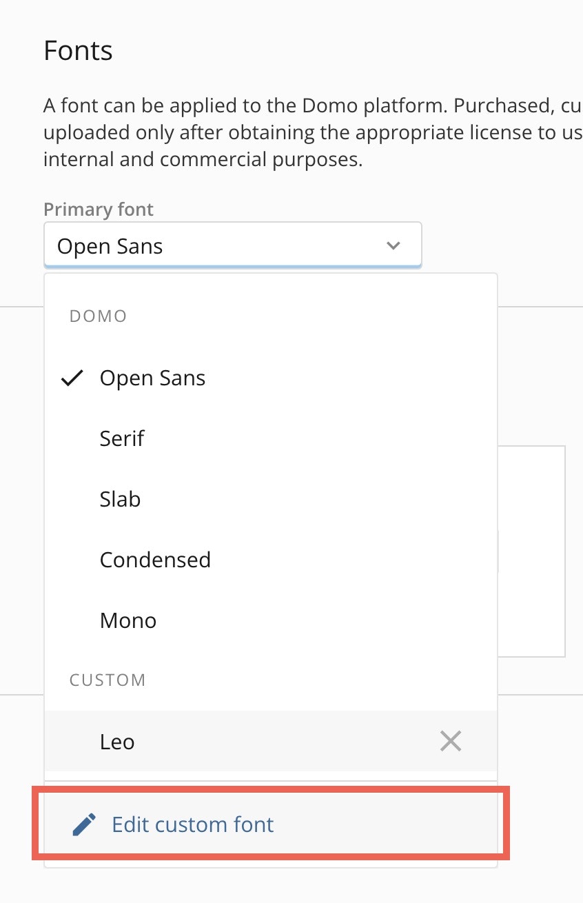
Task: Select Slab from the DOMO fonts
Action: 120,499
